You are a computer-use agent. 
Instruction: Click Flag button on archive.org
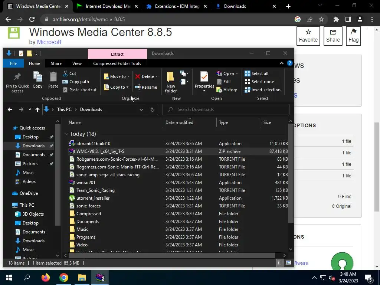tap(354, 36)
